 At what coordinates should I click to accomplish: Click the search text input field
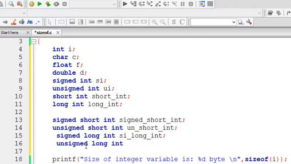click(211, 22)
